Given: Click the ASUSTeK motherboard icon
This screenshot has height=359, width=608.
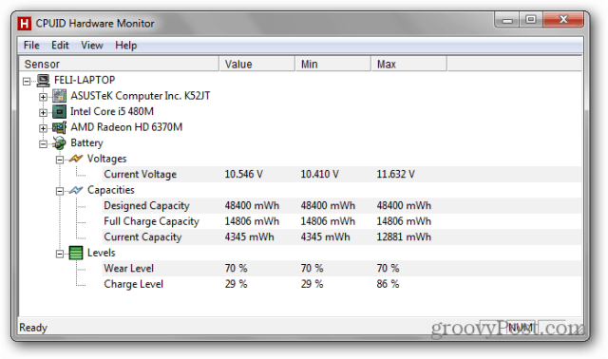Looking at the screenshot, I should point(59,96).
